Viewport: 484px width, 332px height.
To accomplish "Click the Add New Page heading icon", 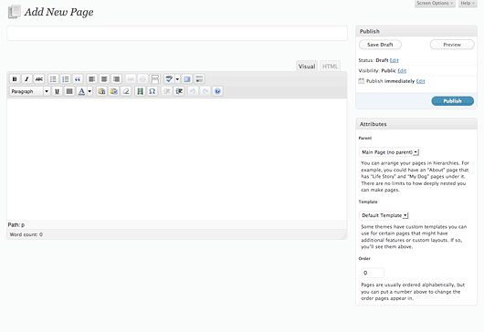I will point(14,12).
